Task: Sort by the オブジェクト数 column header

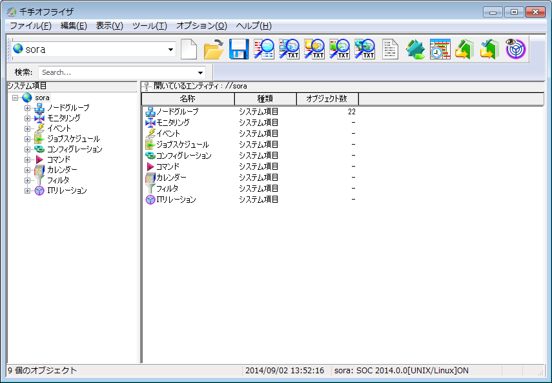Action: (x=327, y=99)
